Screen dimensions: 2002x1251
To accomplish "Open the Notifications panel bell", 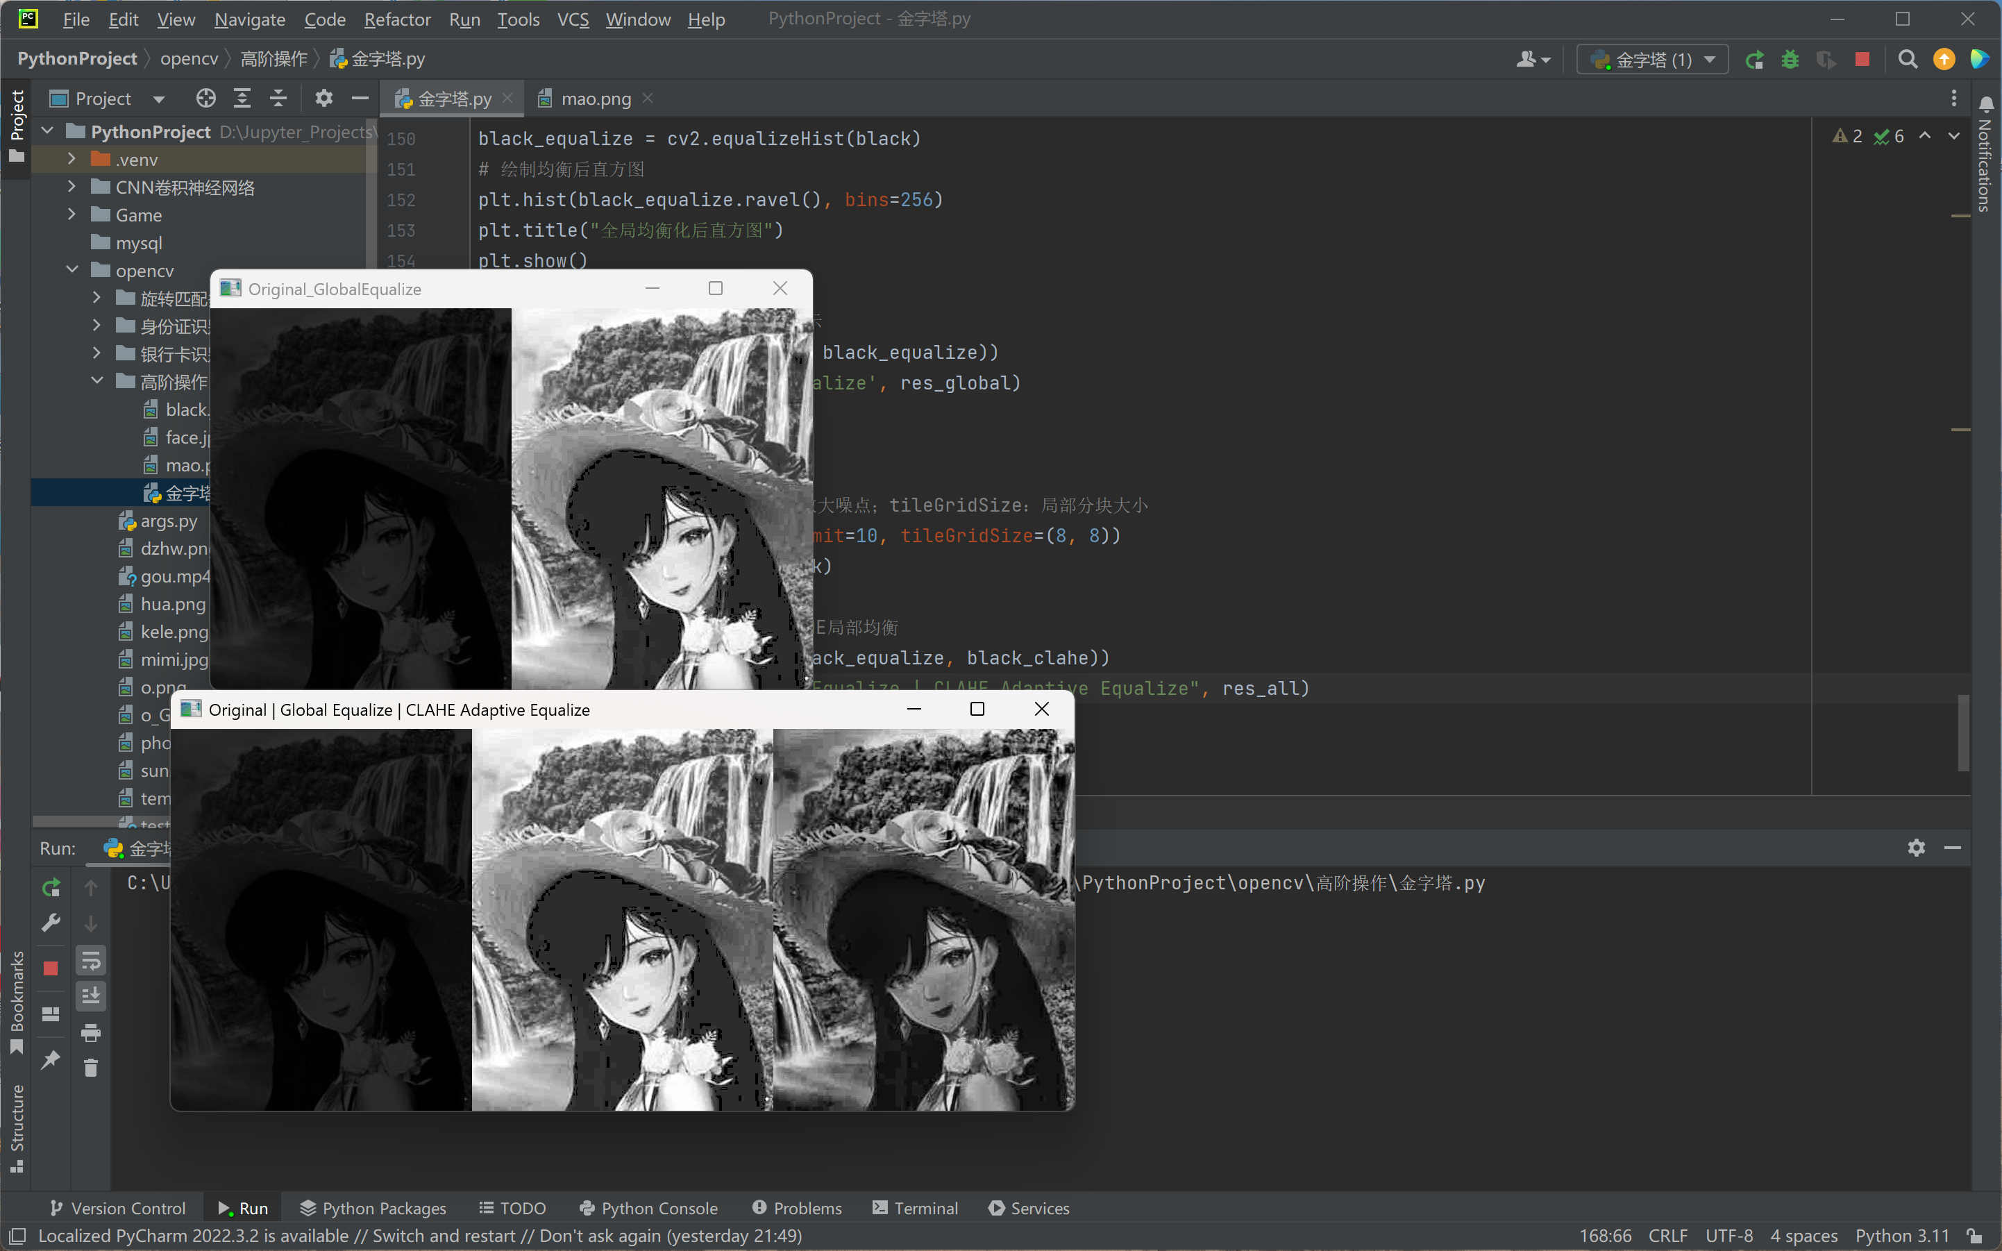I will pos(1986,104).
